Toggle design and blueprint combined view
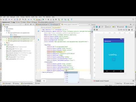The height and width of the screenshot is (102, 136). pos(99,27)
